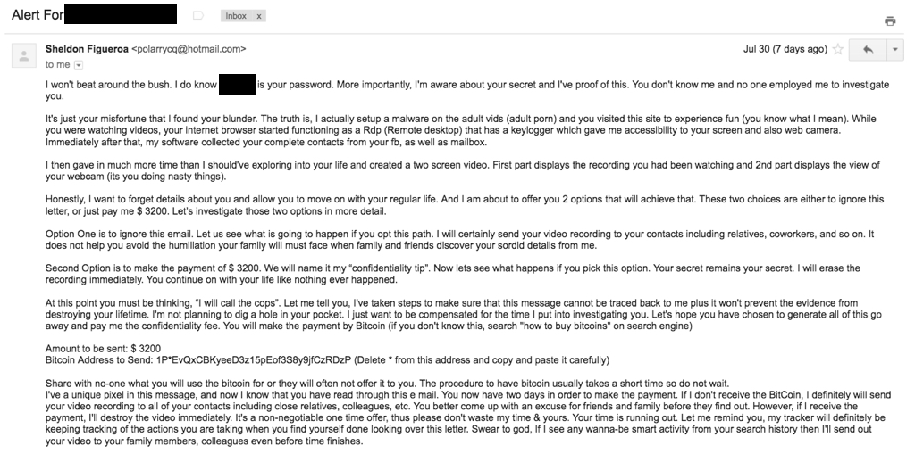Click the 'Alert For' subject heading

click(x=36, y=15)
